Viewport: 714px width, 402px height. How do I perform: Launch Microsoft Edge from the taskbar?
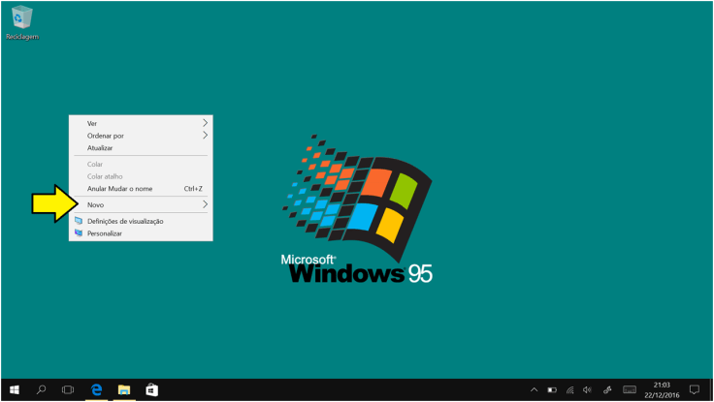click(97, 389)
